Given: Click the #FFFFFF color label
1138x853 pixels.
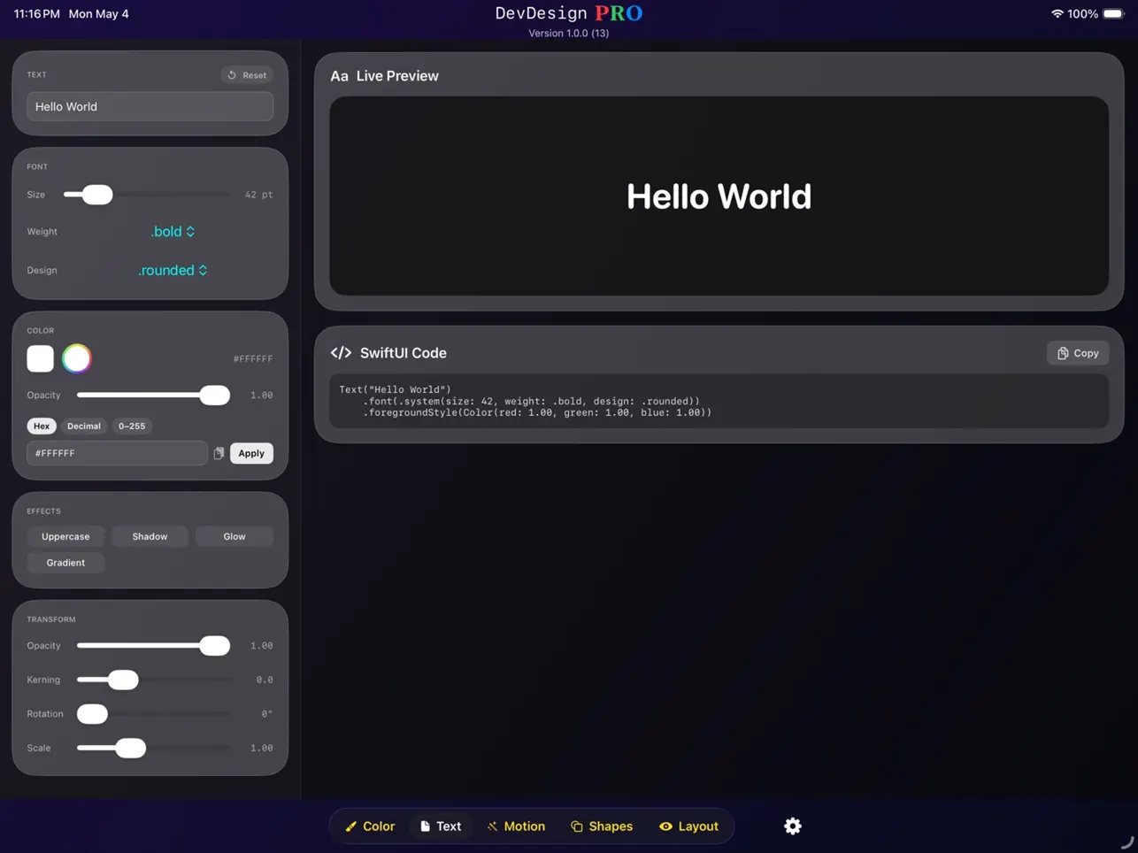Looking at the screenshot, I should pos(253,358).
